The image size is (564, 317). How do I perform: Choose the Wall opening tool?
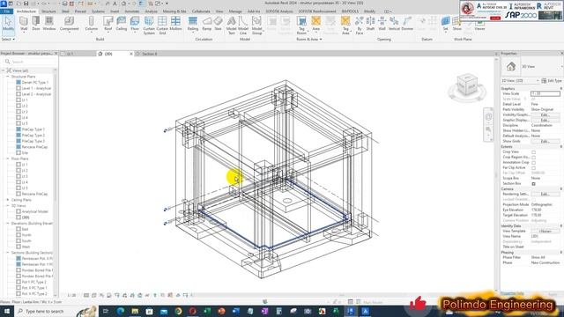click(x=382, y=24)
